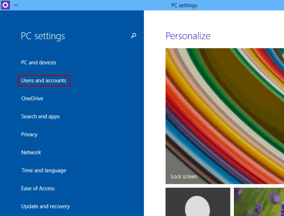Click the PC settings sidebar heading
Image resolution: width=284 pixels, height=216 pixels.
(43, 36)
